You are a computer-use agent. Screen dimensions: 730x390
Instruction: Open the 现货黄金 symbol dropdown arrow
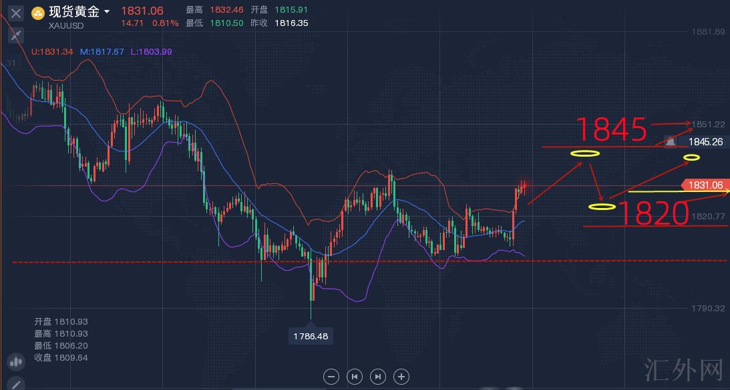coord(108,12)
